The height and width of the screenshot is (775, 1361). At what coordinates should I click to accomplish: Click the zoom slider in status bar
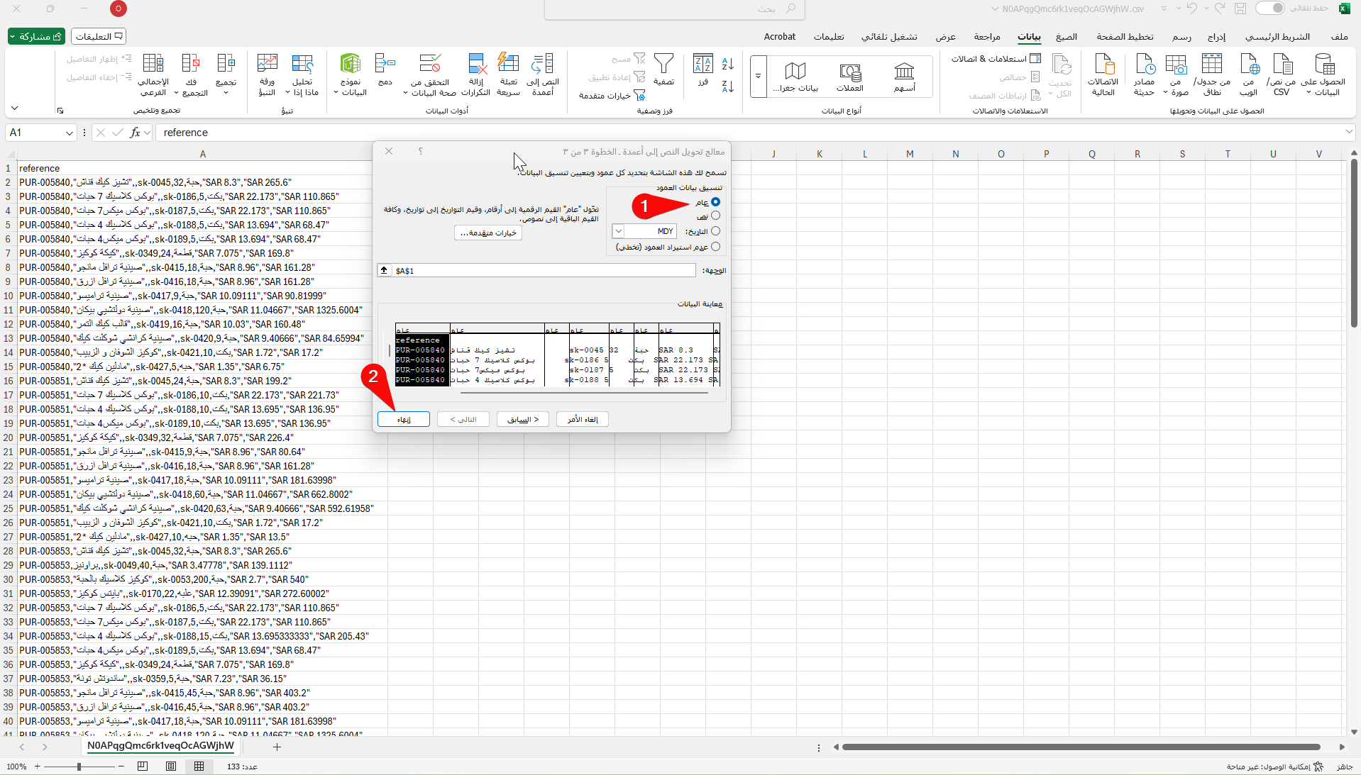(x=79, y=766)
